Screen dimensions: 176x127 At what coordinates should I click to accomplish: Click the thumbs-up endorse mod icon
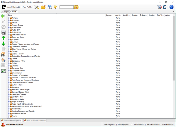(4, 60)
